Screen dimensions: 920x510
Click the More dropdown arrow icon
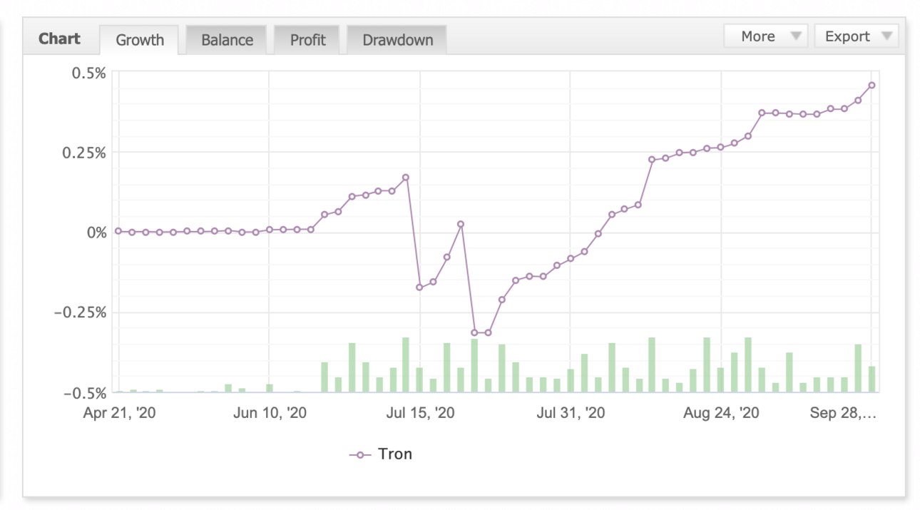(x=796, y=36)
